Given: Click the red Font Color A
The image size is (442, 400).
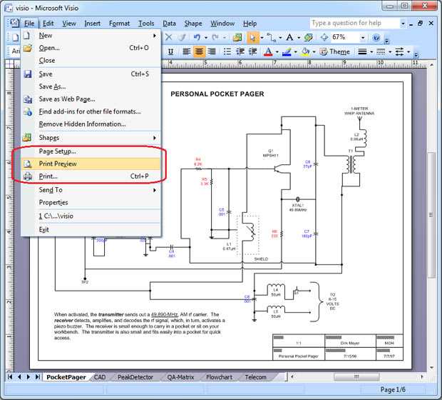Looking at the screenshot, I should [268, 51].
